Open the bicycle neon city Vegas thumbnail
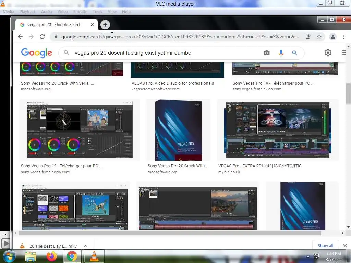This screenshot has height=263, width=351. [278, 130]
